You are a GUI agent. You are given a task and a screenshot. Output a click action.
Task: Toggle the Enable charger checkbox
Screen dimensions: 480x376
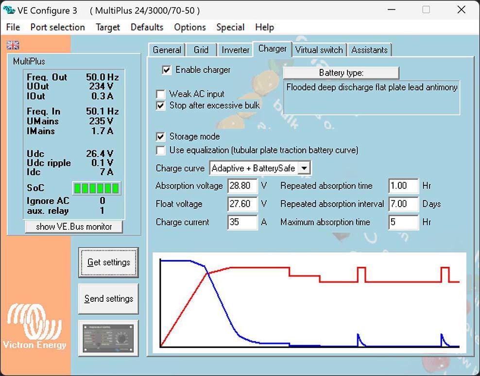(x=167, y=70)
